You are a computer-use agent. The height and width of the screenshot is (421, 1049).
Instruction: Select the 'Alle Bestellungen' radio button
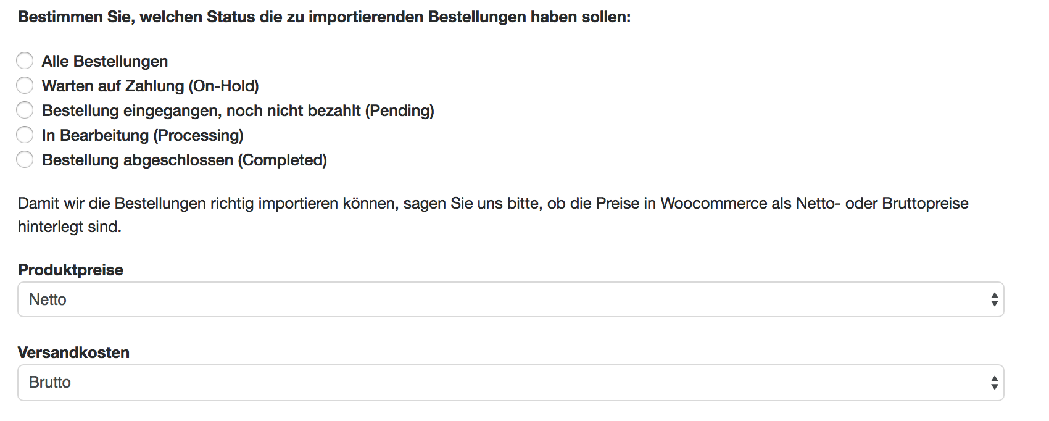(x=25, y=60)
